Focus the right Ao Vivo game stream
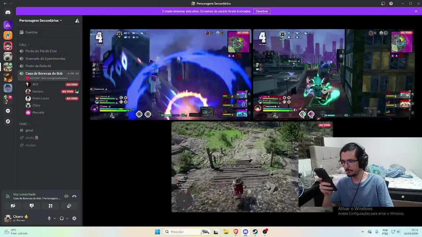Image resolution: width=422 pixels, height=237 pixels. pos(334,74)
